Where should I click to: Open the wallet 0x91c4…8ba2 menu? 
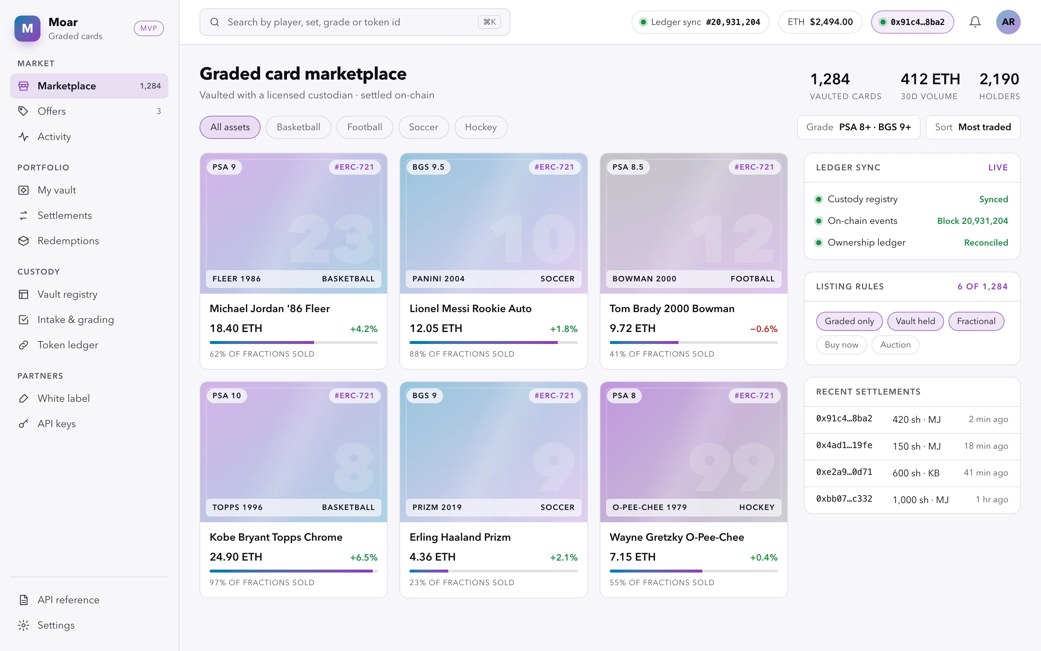[912, 22]
